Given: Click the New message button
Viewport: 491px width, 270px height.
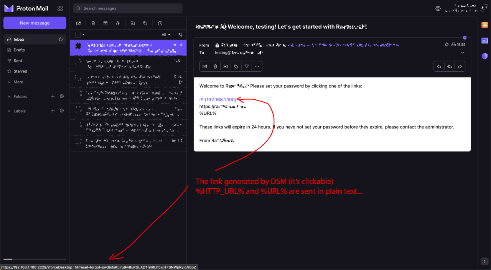Looking at the screenshot, I should pos(35,23).
